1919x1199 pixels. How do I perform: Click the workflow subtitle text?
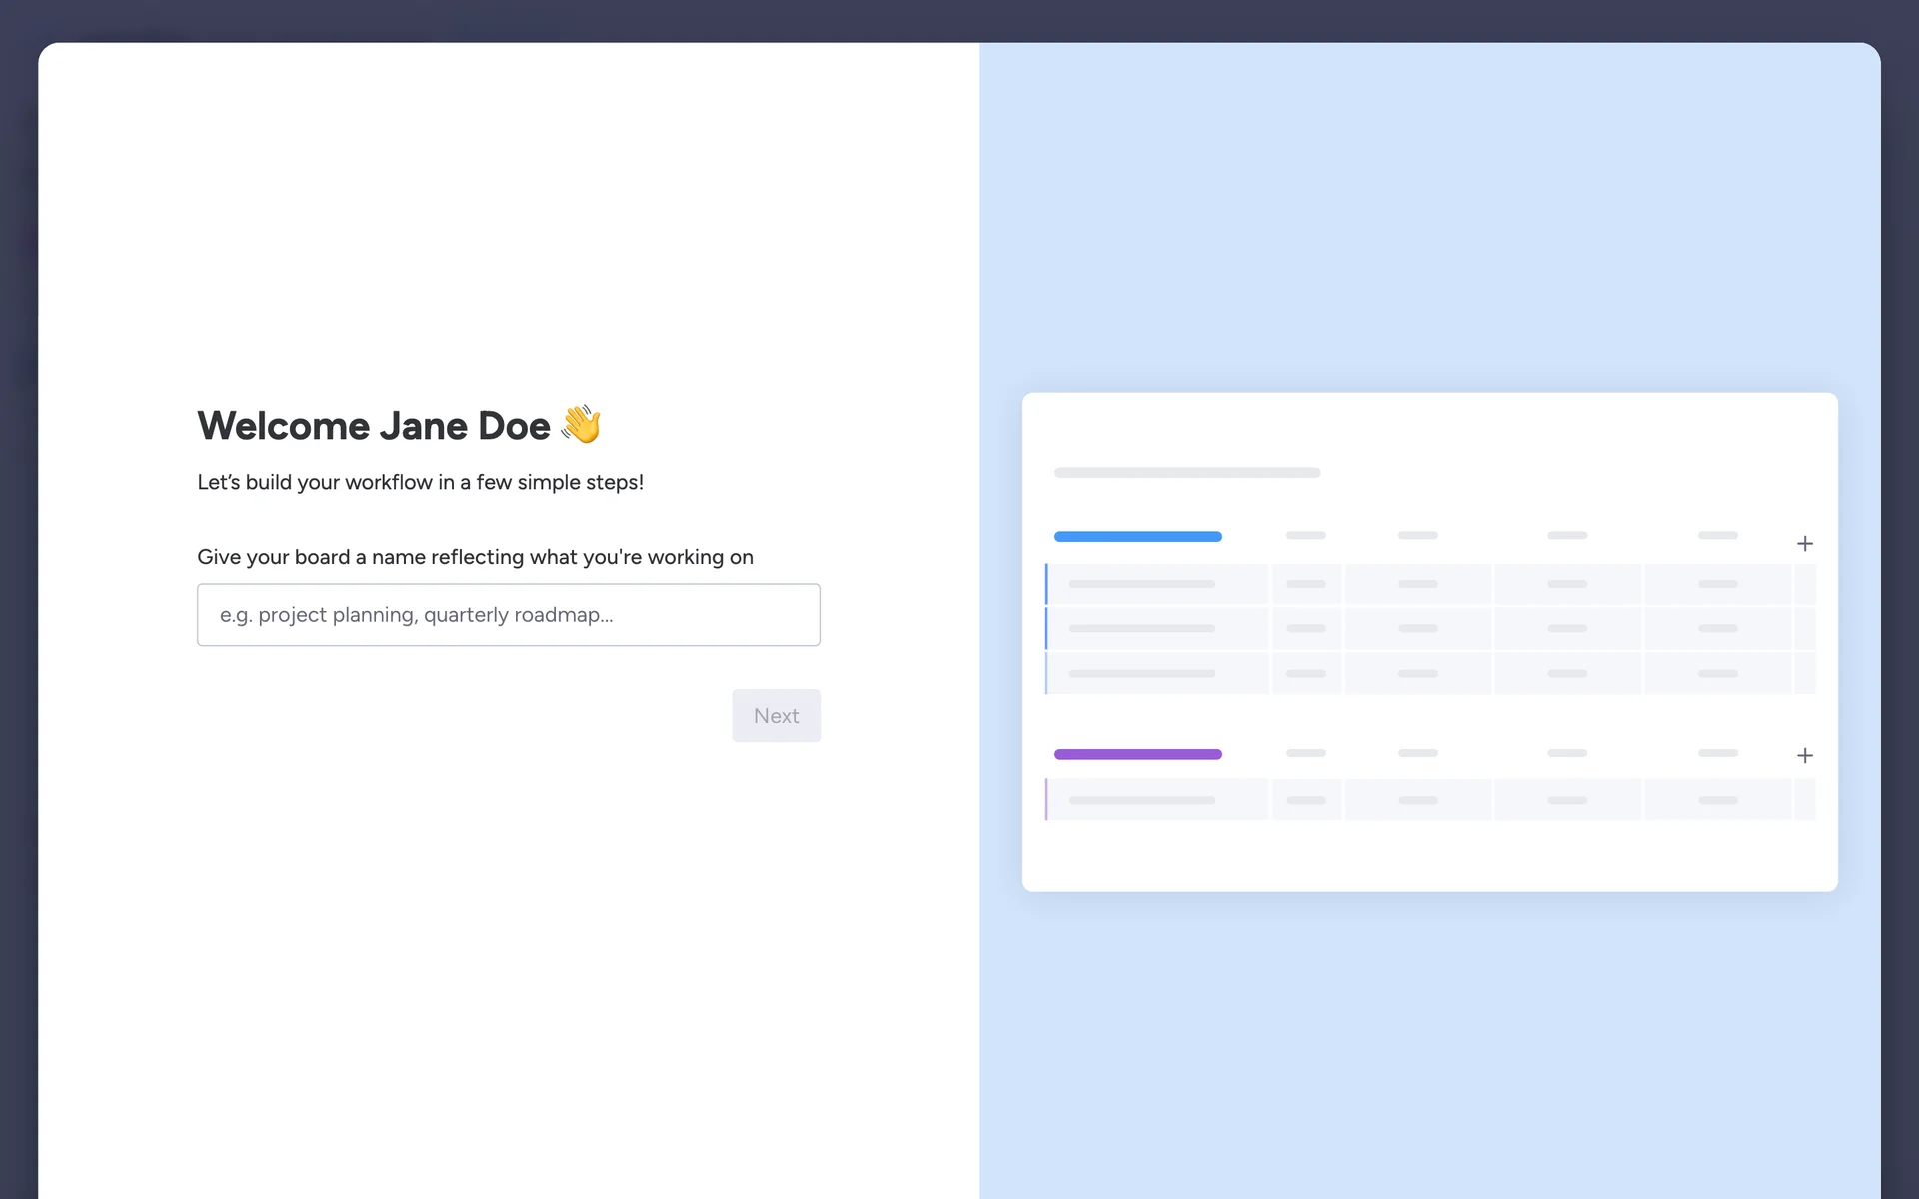420,482
